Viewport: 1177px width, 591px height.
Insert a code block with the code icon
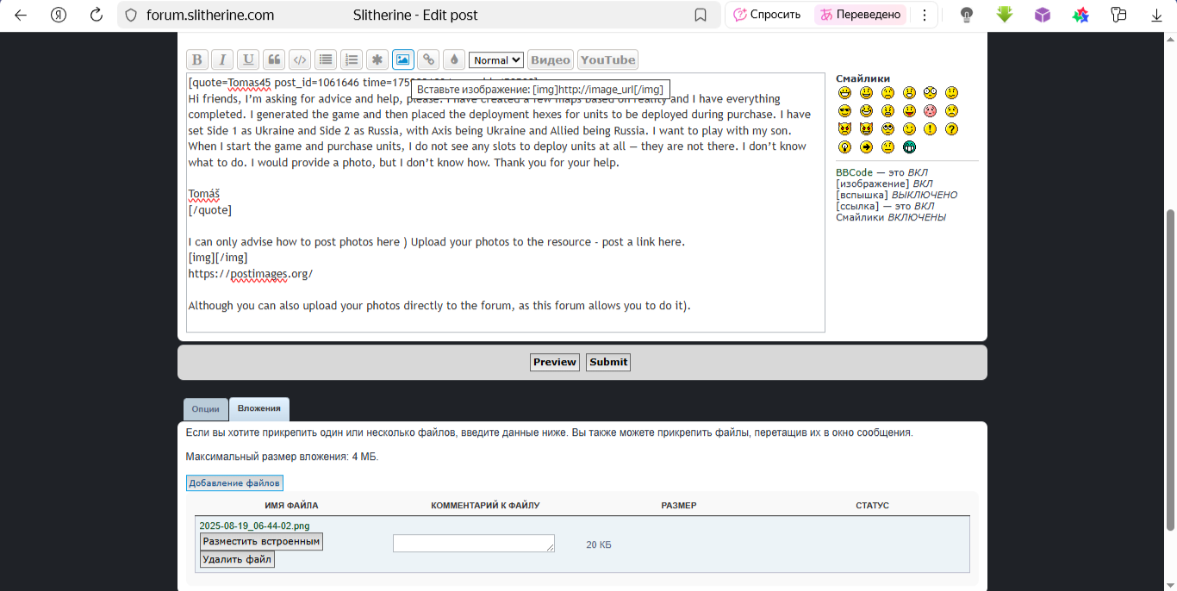pyautogui.click(x=300, y=59)
